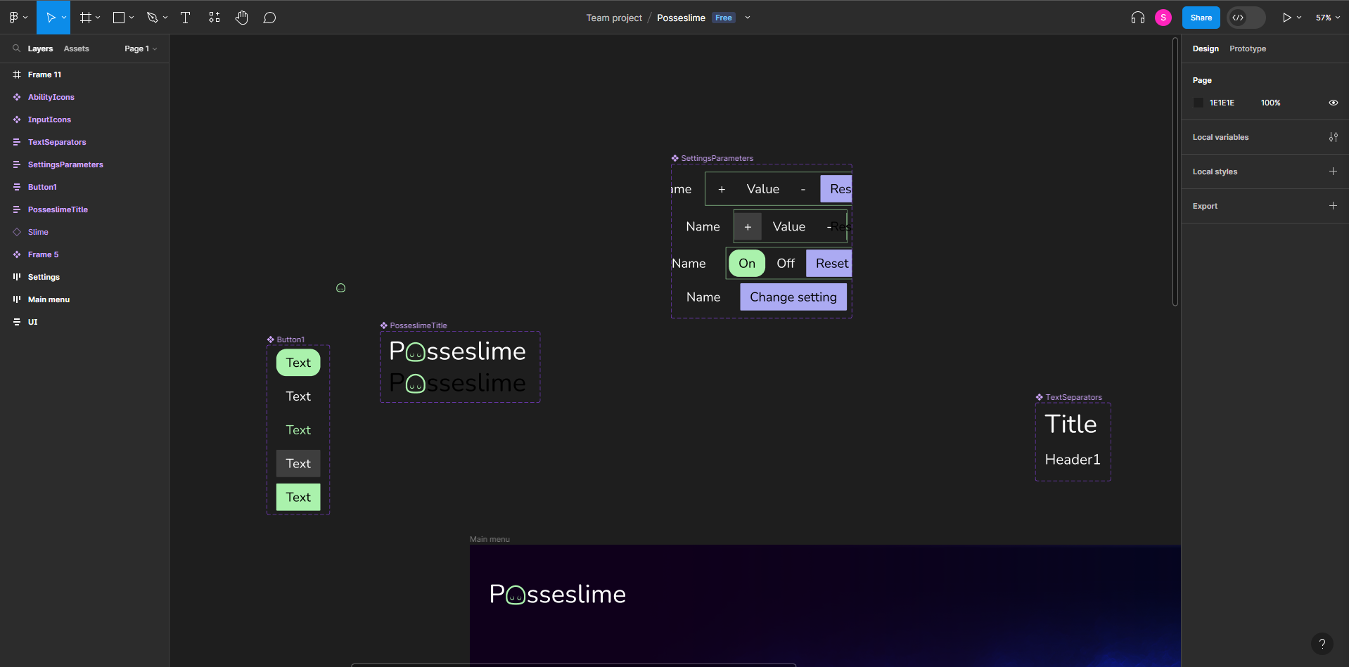
Task: Select the Comment tool
Action: tap(269, 18)
